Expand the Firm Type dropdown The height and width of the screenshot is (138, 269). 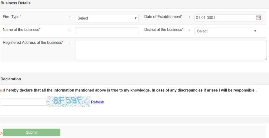point(107,18)
